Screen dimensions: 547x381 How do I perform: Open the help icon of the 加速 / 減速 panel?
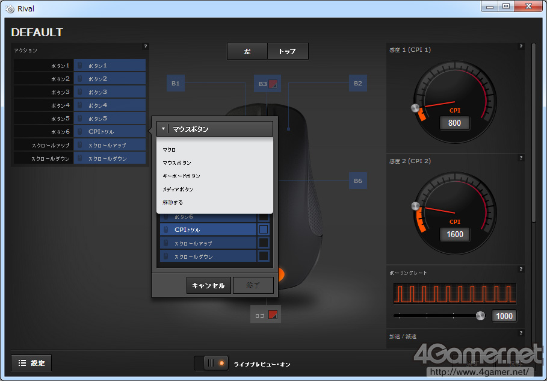[x=521, y=333]
